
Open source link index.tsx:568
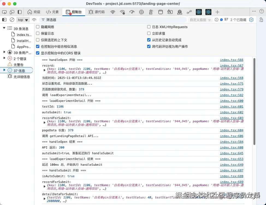(x=232, y=78)
